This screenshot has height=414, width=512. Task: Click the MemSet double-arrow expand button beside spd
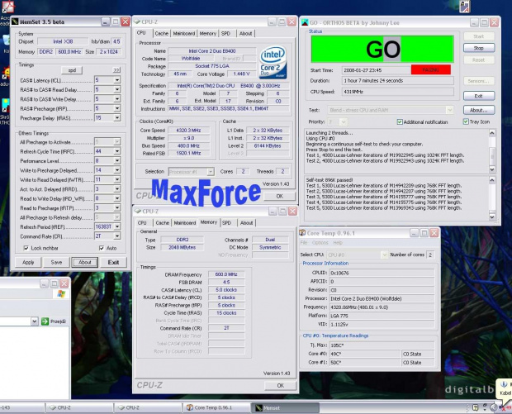pos(116,70)
